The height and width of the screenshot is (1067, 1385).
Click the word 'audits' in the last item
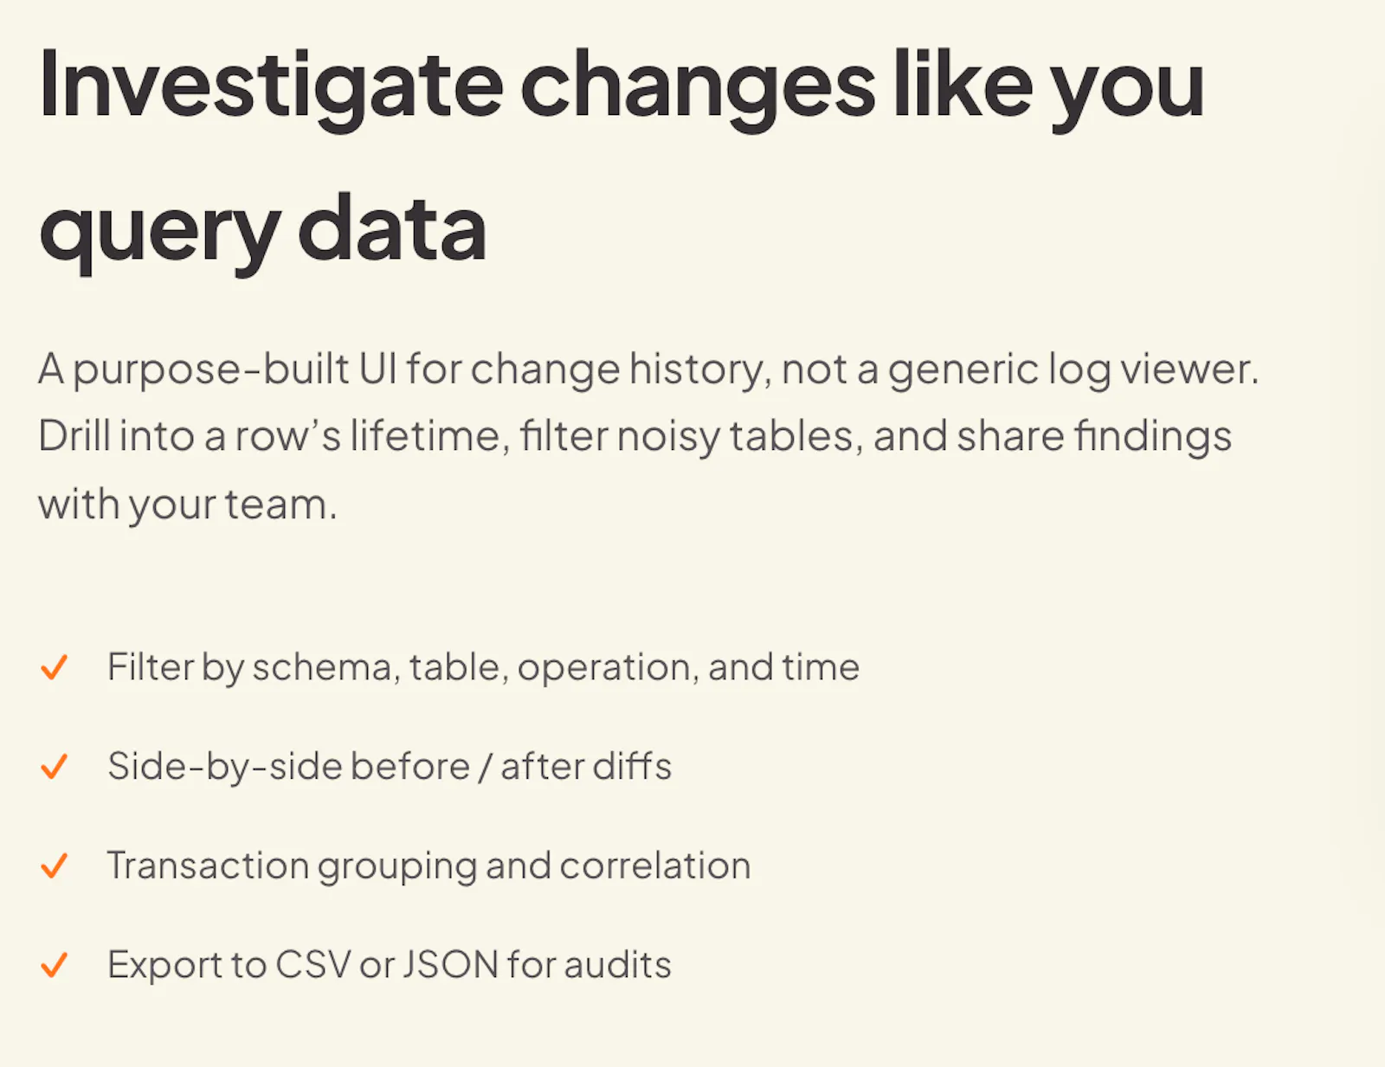tap(617, 965)
